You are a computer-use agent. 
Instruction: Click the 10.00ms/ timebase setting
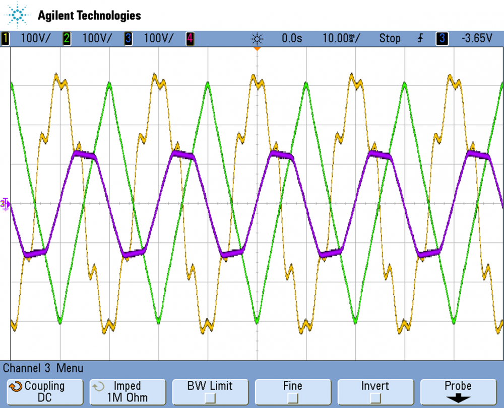[x=341, y=38]
